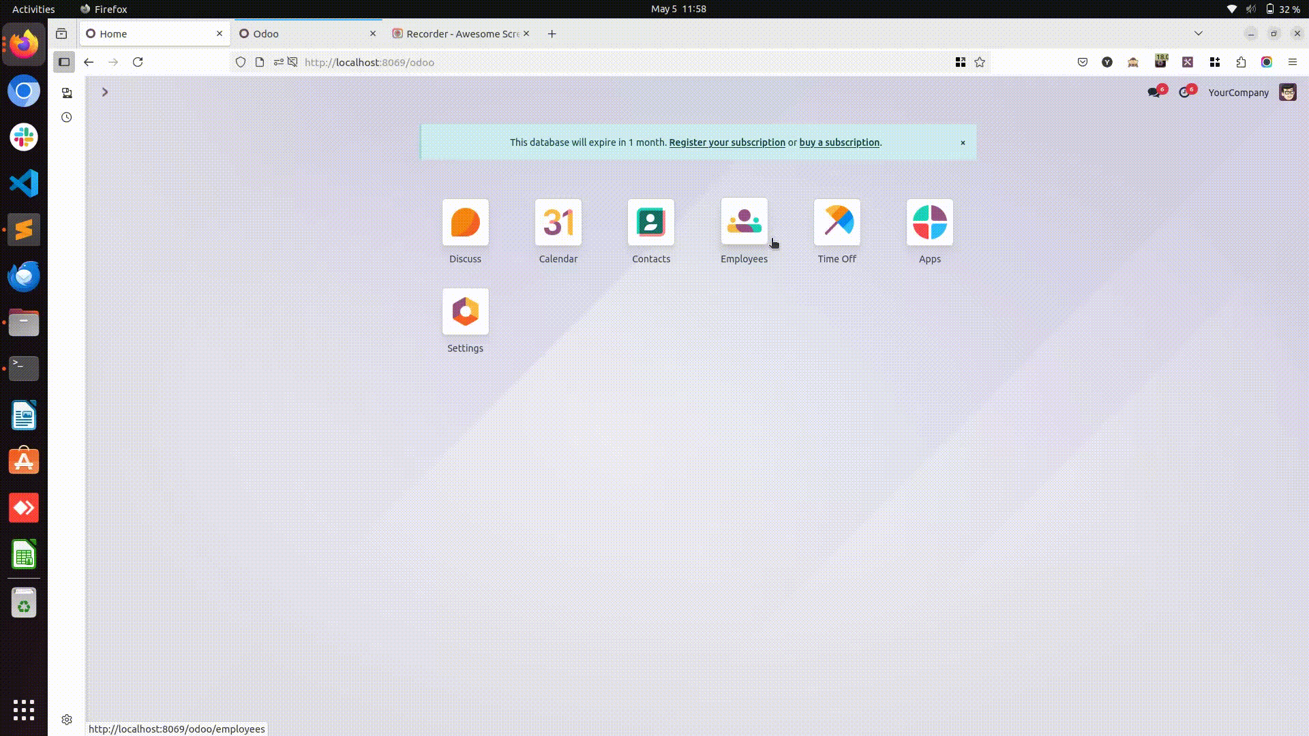Image resolution: width=1309 pixels, height=736 pixels.
Task: Open a new browser tab
Action: click(552, 33)
